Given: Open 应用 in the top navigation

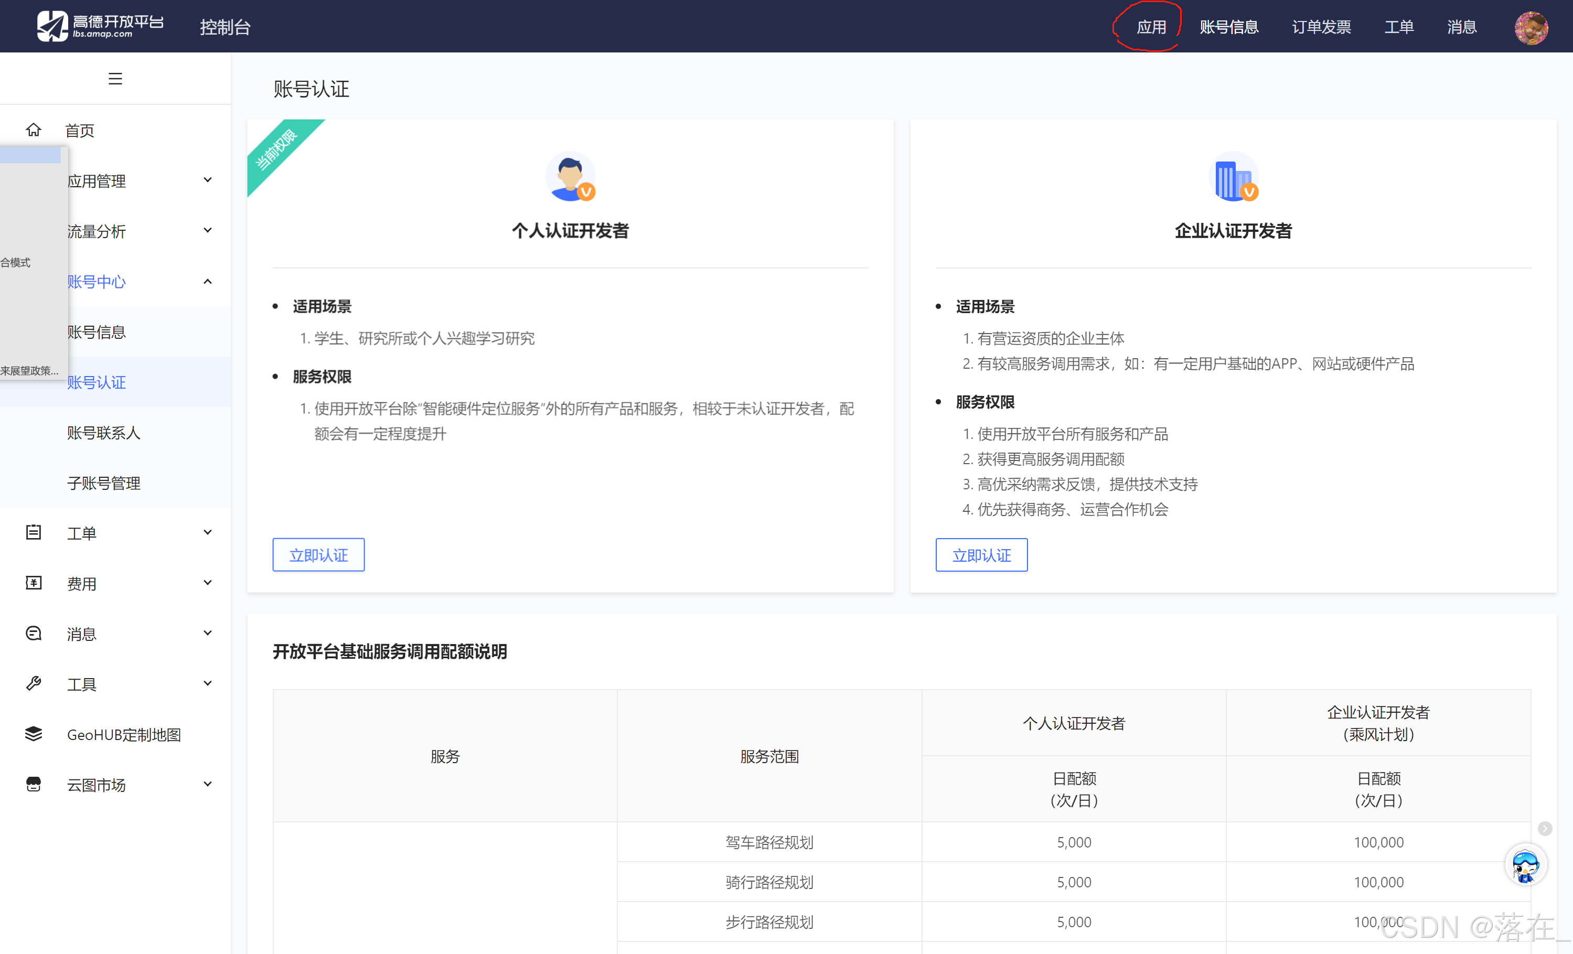Looking at the screenshot, I should pyautogui.click(x=1151, y=27).
